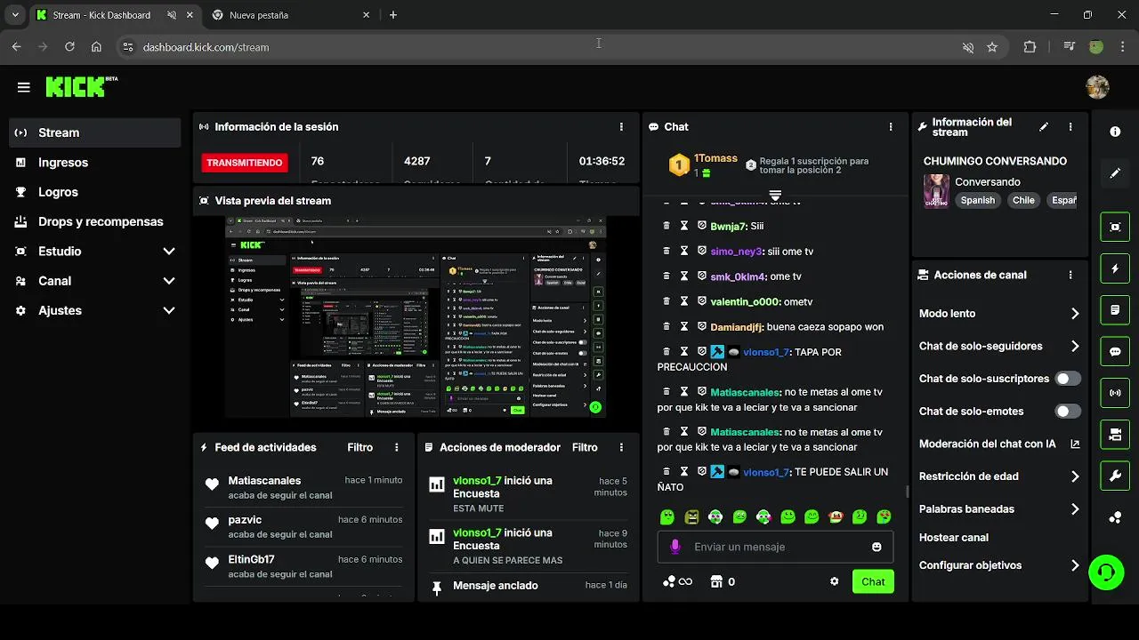Expand the pinned leaderboard arrow in chat
1139x640 pixels.
pyautogui.click(x=775, y=195)
